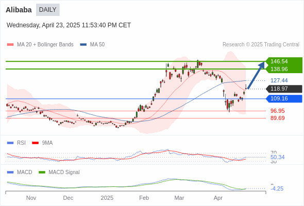Click the MA 50 legend color swatch
Viewport: 304px width, 206px height.
(83, 45)
